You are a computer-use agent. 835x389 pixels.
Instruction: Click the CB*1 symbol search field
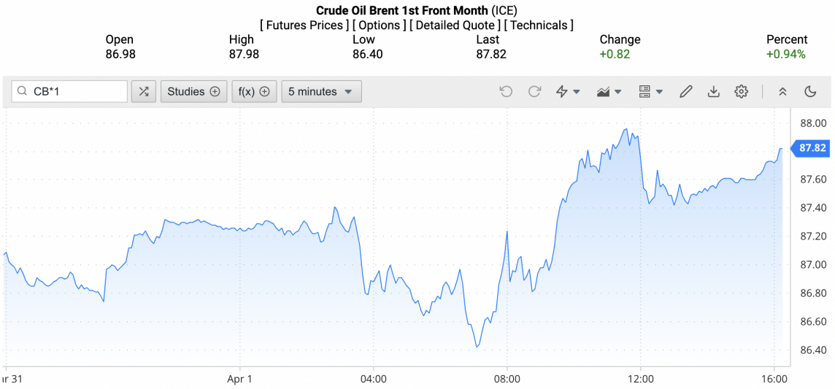click(x=77, y=91)
